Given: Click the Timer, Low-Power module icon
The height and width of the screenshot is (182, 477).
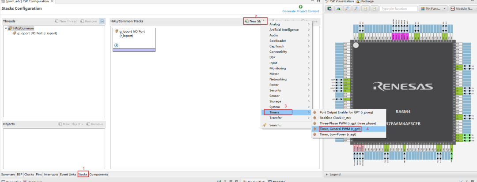Looking at the screenshot, I should coord(315,134).
